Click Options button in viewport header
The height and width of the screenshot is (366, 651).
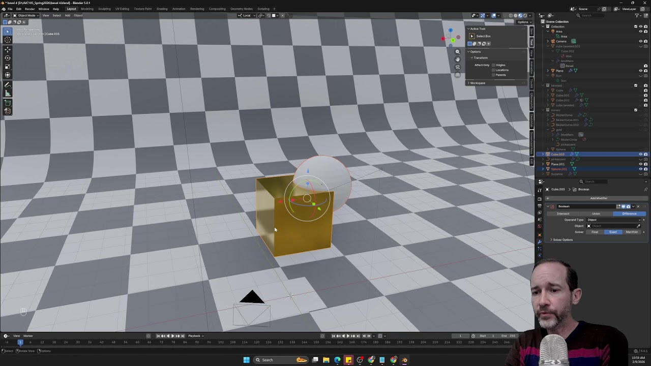tap(523, 22)
